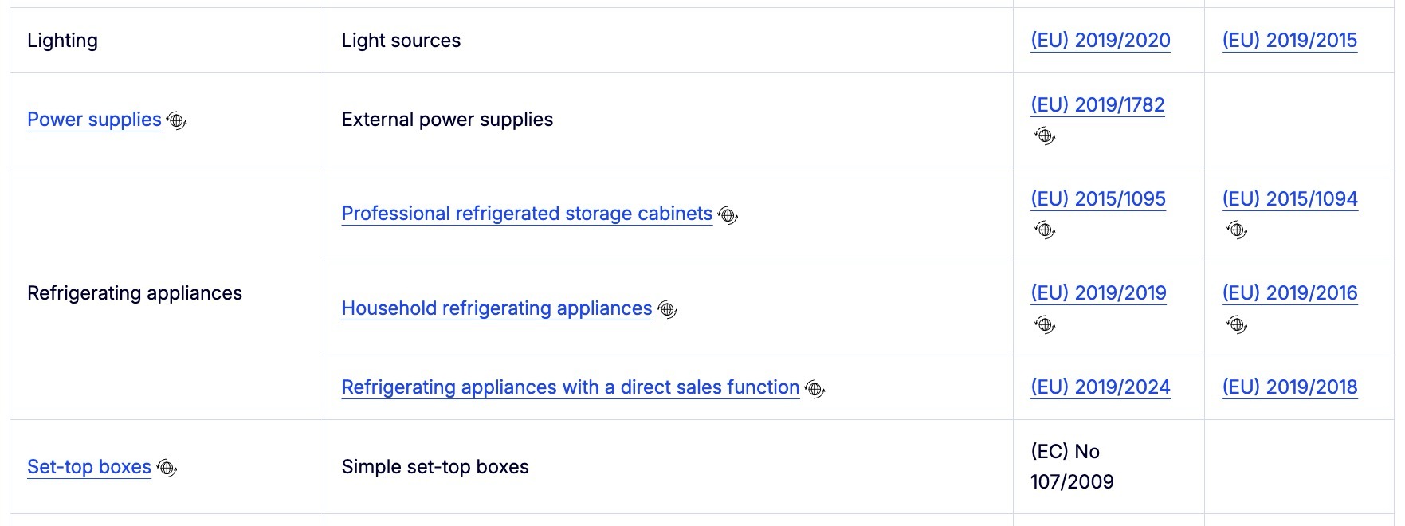The height and width of the screenshot is (526, 1405).
Task: Open regulation (EU) 2019/2020 link
Action: click(x=1101, y=41)
